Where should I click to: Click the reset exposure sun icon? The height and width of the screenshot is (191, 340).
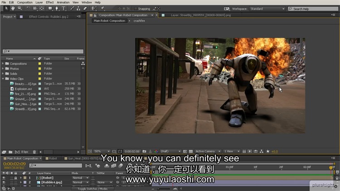pyautogui.click(x=268, y=151)
